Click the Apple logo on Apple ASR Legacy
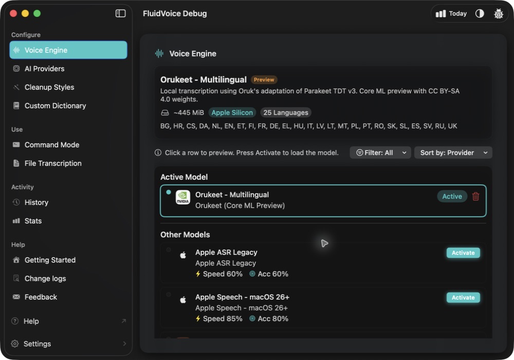The width and height of the screenshot is (514, 360). tap(183, 255)
